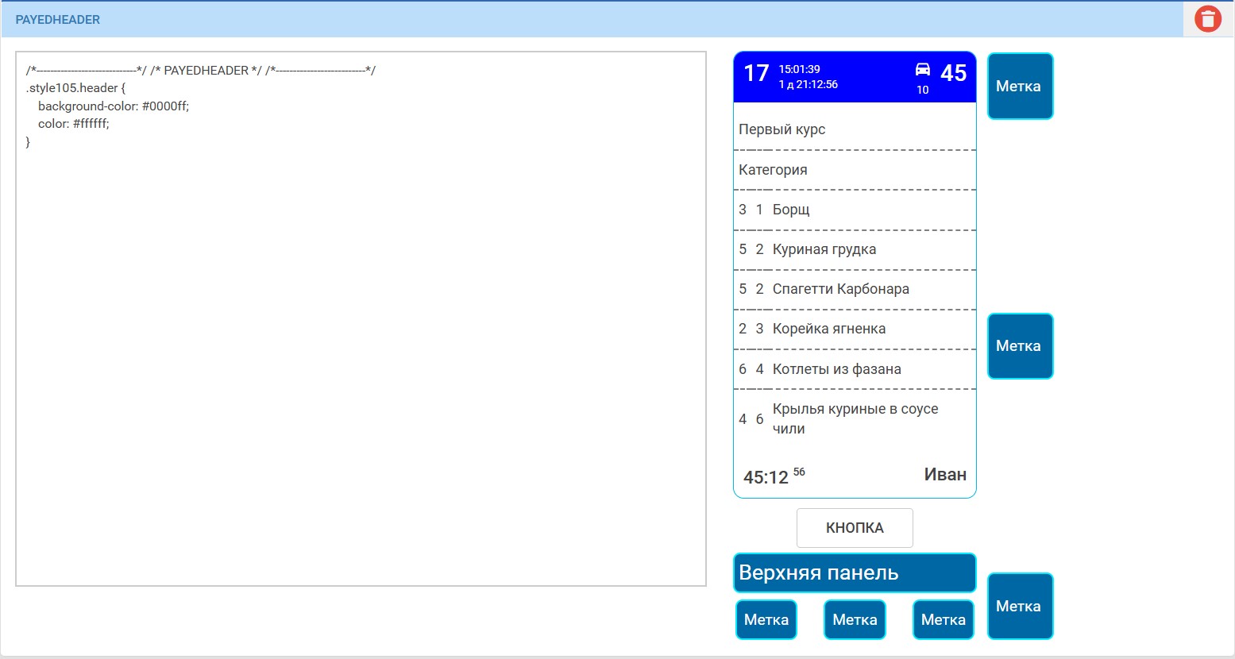The width and height of the screenshot is (1235, 659).
Task: Click the red trash delete icon
Action: [x=1207, y=19]
